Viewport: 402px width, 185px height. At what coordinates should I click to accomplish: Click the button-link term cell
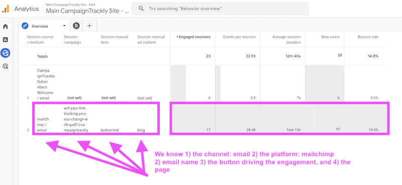tap(110, 130)
